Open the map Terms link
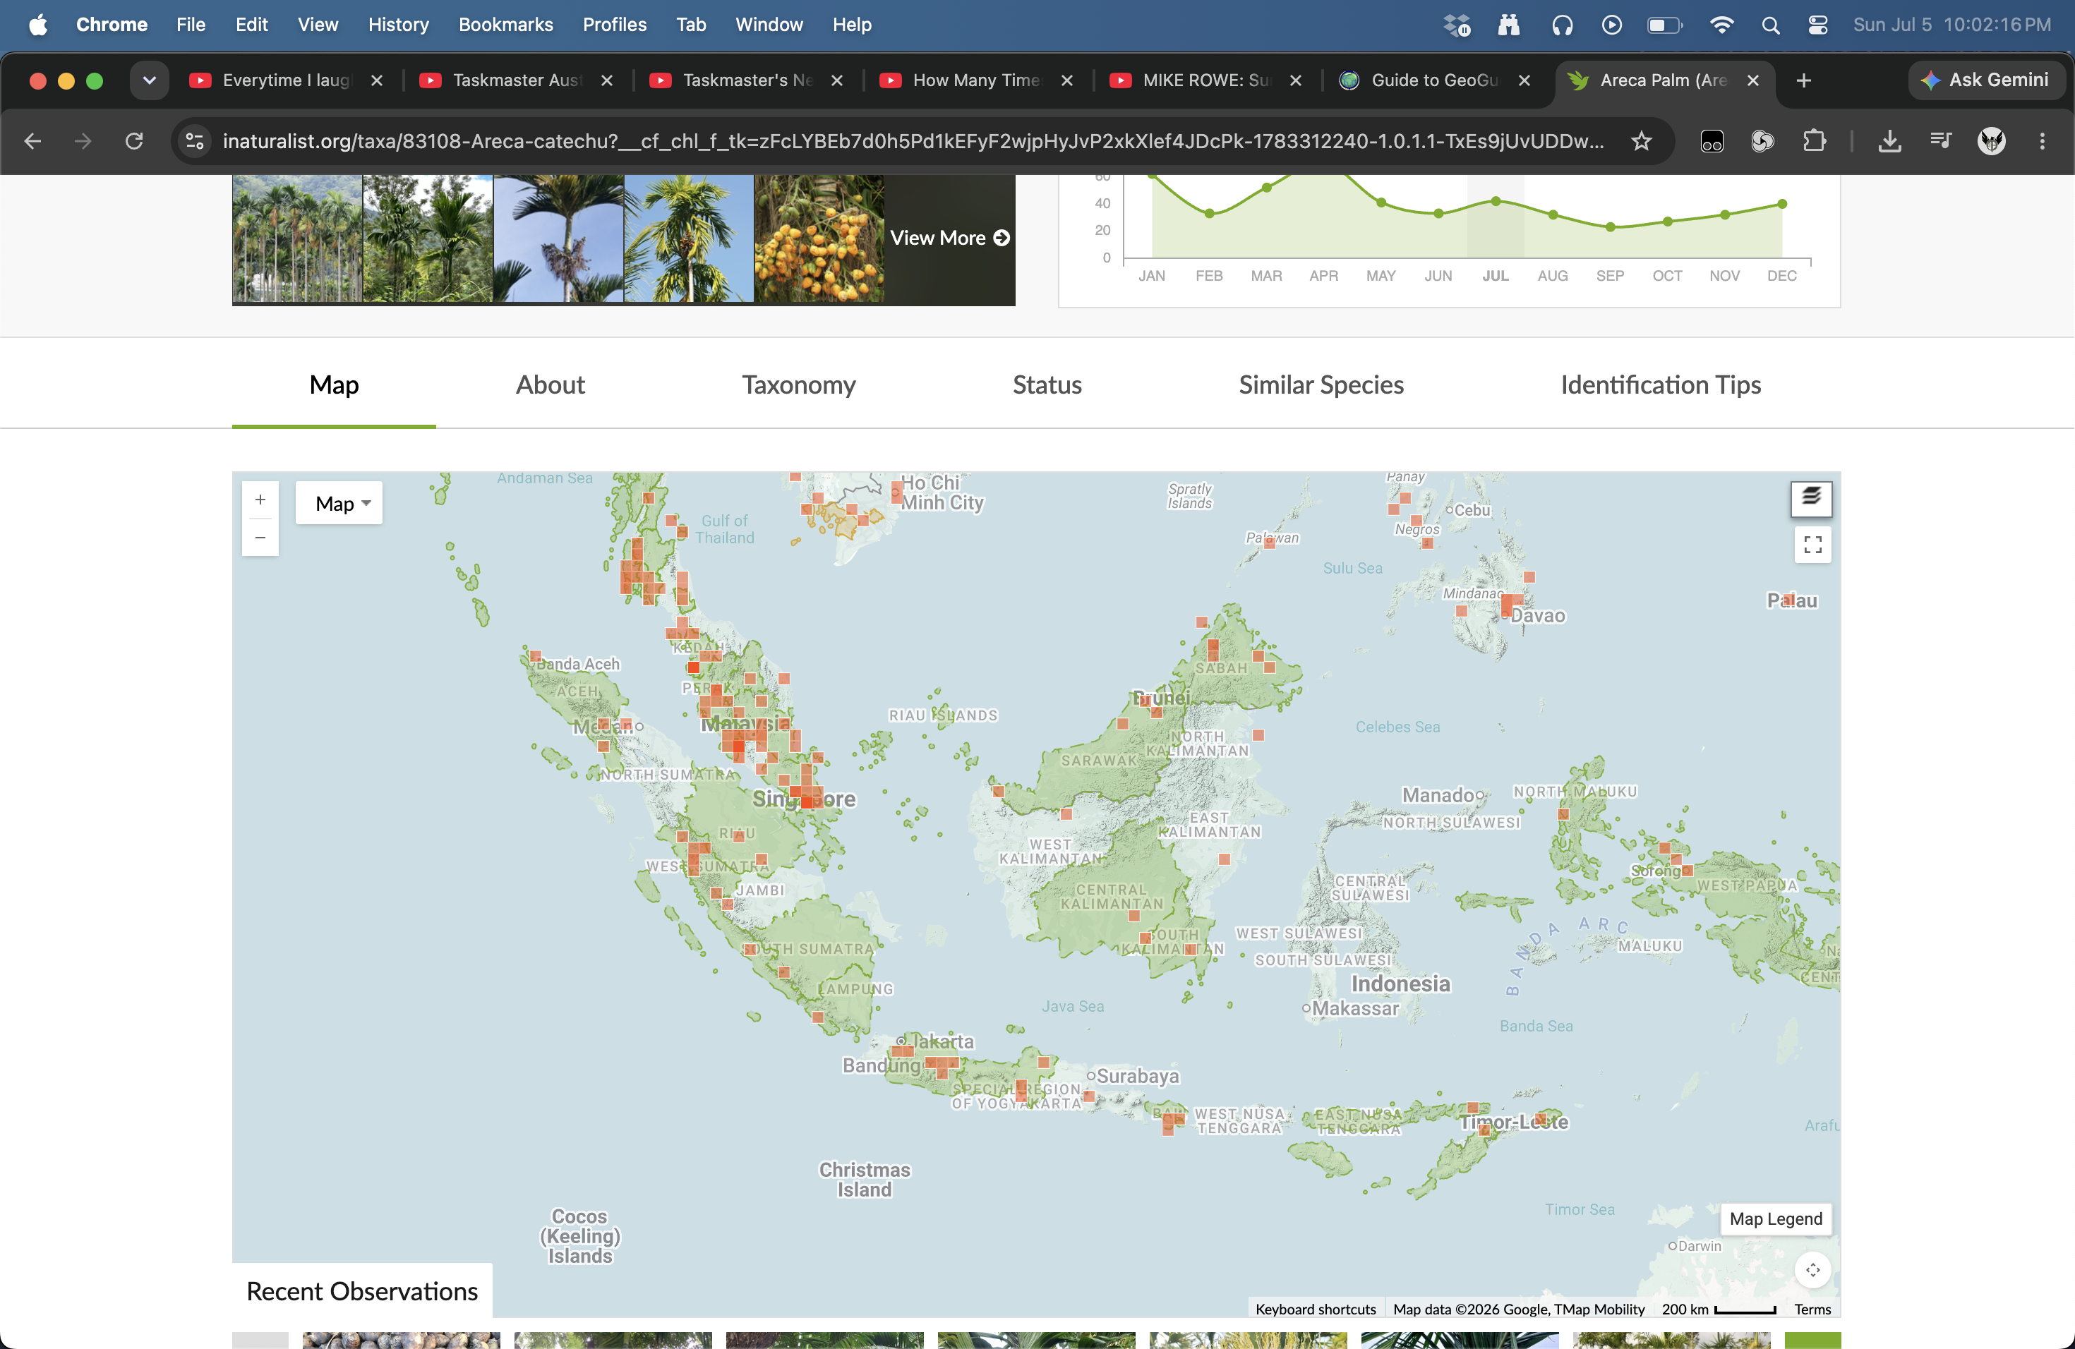The height and width of the screenshot is (1349, 2075). pos(1812,1309)
